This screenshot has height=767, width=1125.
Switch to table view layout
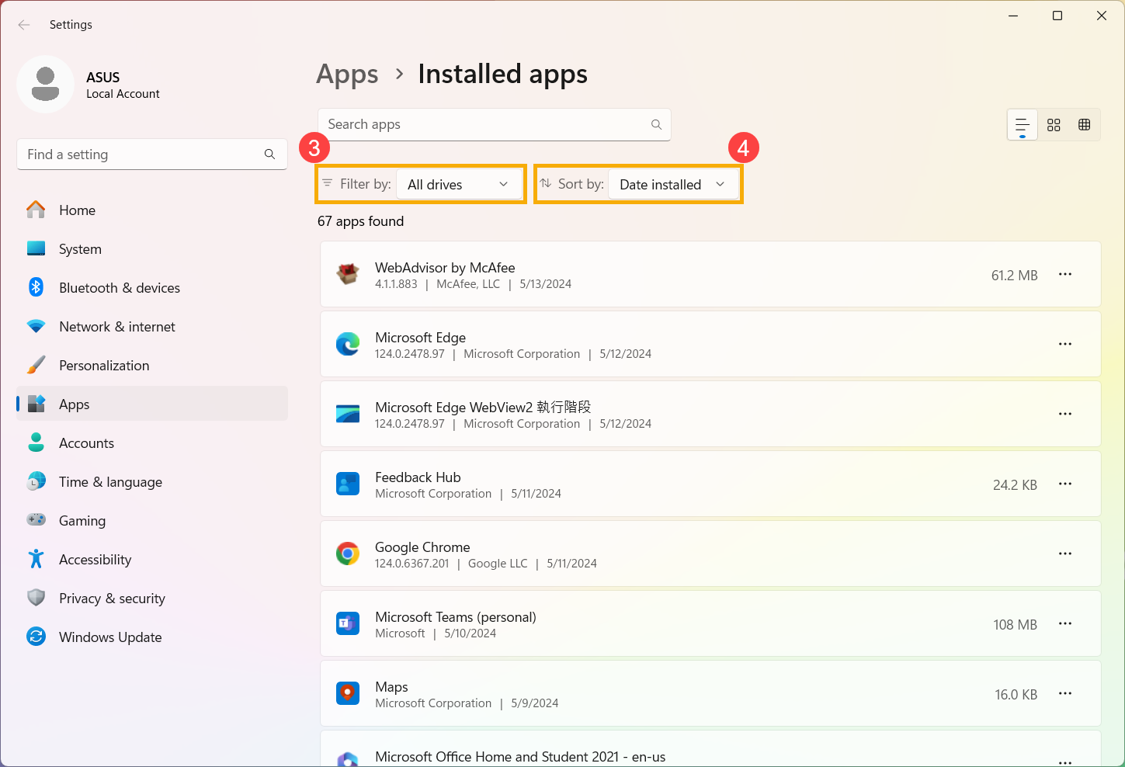coord(1085,125)
